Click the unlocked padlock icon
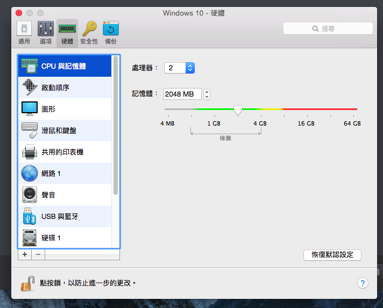 click(27, 283)
